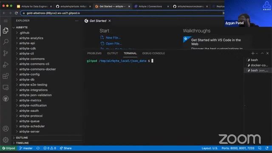Click the browser address bar URL
The width and height of the screenshot is (272, 153).
pos(53,13)
